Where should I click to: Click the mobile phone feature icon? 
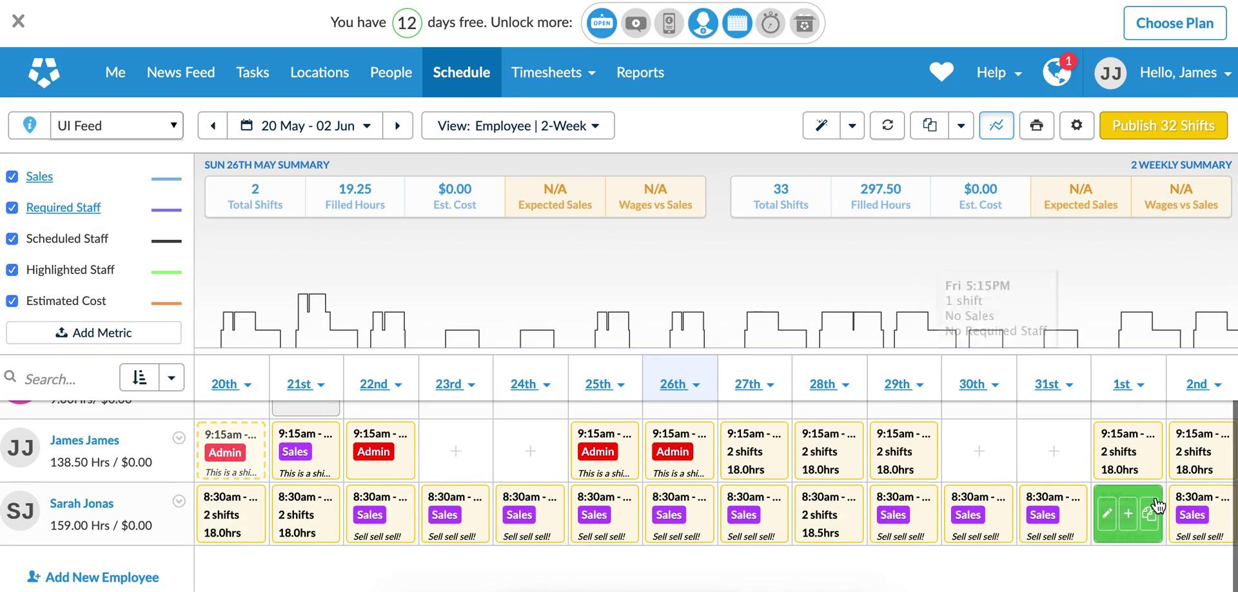pyautogui.click(x=669, y=23)
